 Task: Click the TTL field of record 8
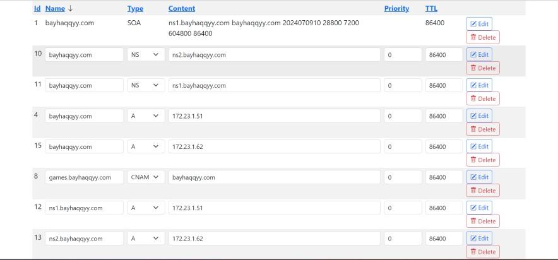[x=444, y=177]
